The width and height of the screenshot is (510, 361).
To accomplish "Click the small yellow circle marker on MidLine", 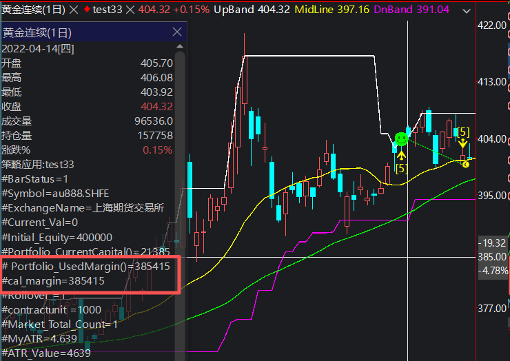I will click(x=467, y=163).
